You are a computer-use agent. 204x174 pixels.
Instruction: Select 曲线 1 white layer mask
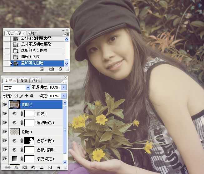[x=29, y=114]
